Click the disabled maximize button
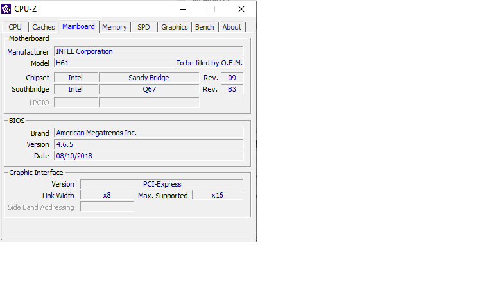The width and height of the screenshot is (493, 295). tap(212, 9)
